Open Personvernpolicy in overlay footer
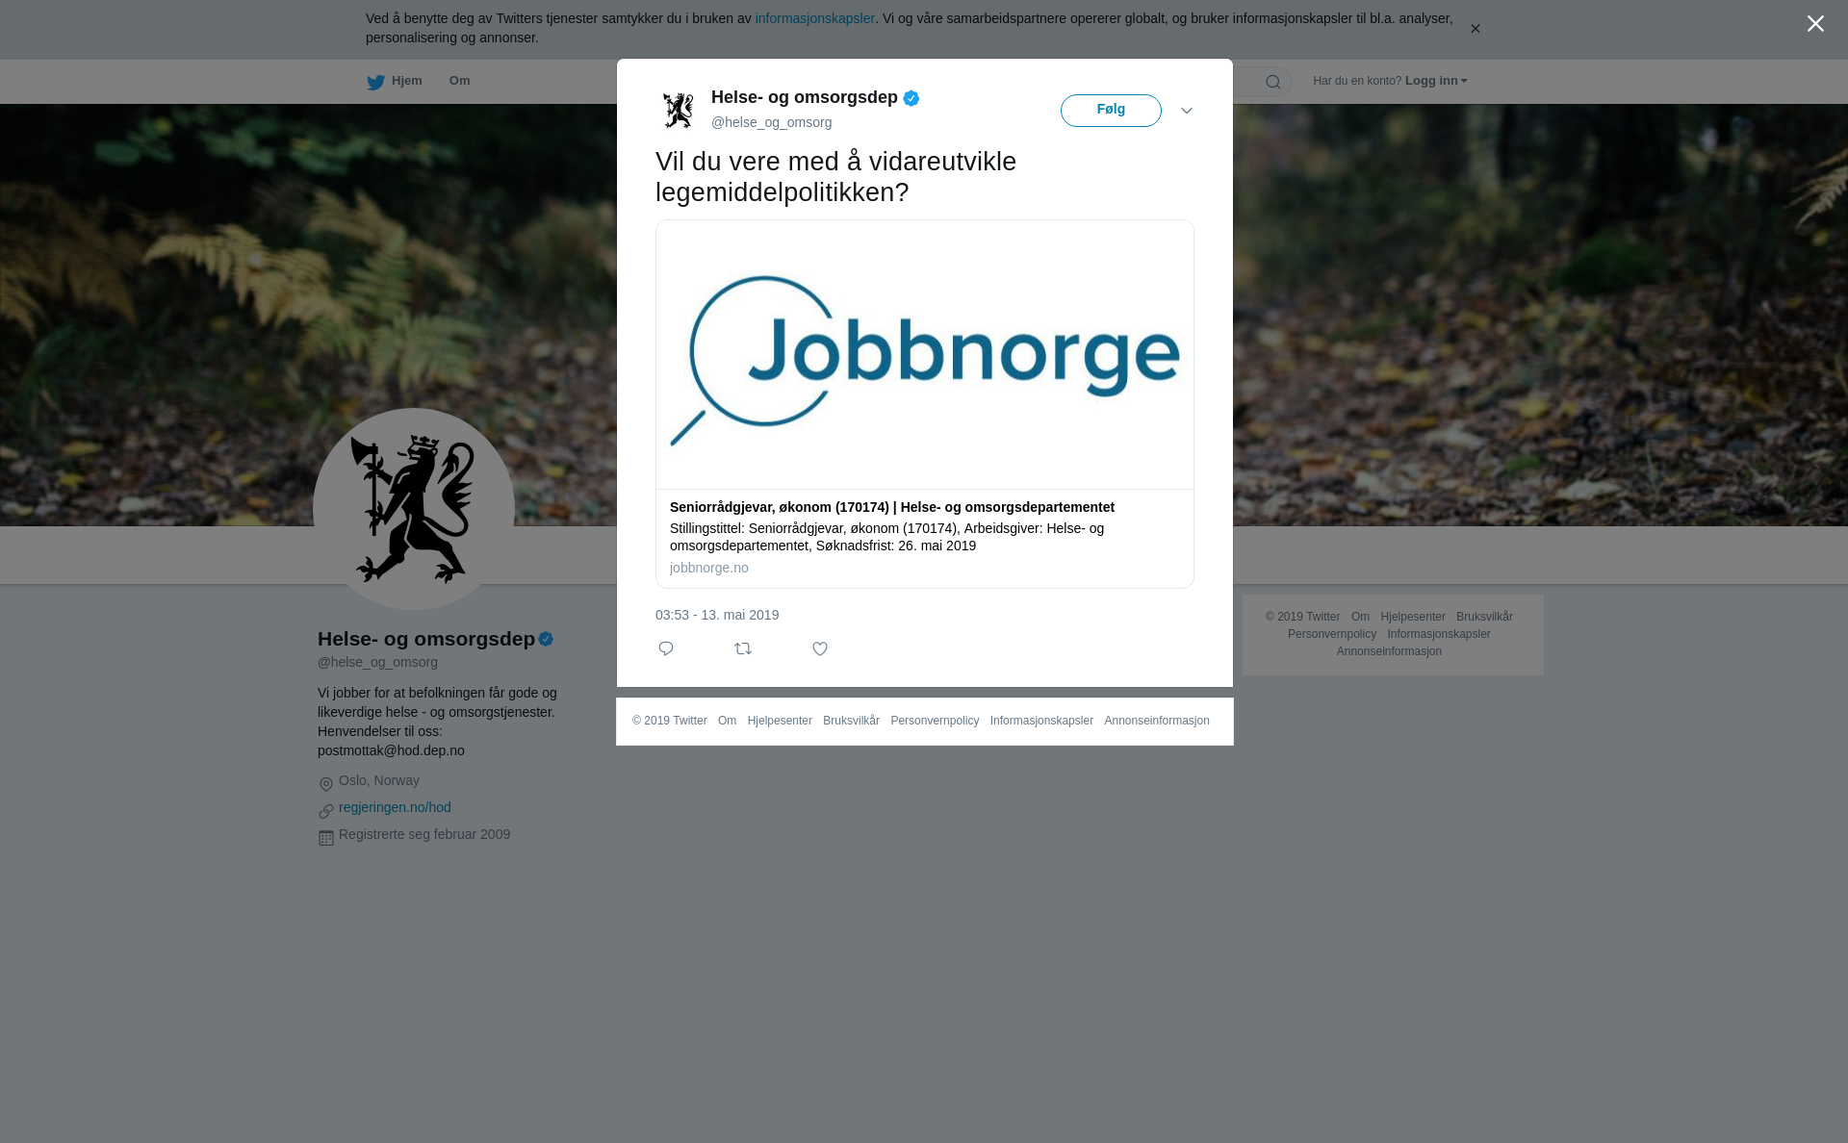This screenshot has height=1143, width=1848. (935, 721)
